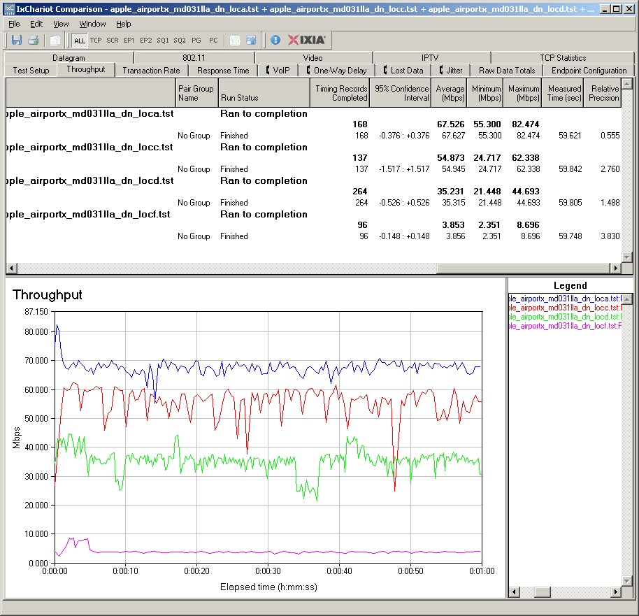Click the Average (Mbps) column header
Image resolution: width=639 pixels, height=616 pixels.
[x=449, y=93]
